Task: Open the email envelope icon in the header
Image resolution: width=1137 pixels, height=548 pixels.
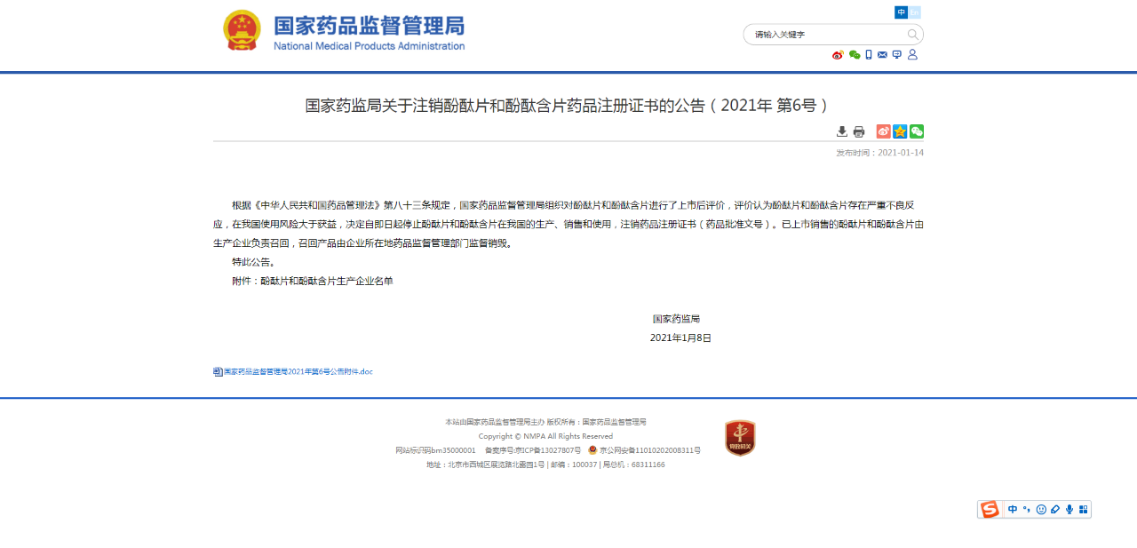Action: pos(882,55)
